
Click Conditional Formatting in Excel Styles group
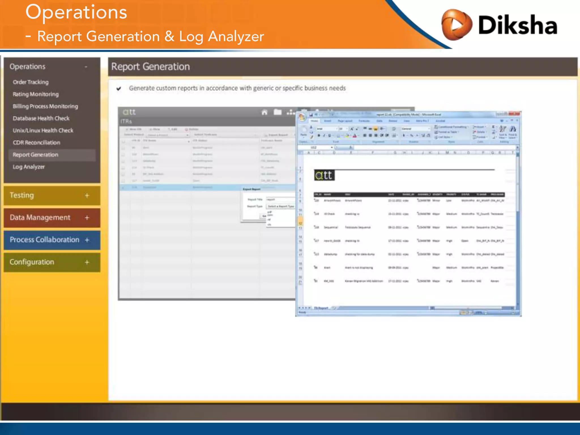(x=451, y=127)
